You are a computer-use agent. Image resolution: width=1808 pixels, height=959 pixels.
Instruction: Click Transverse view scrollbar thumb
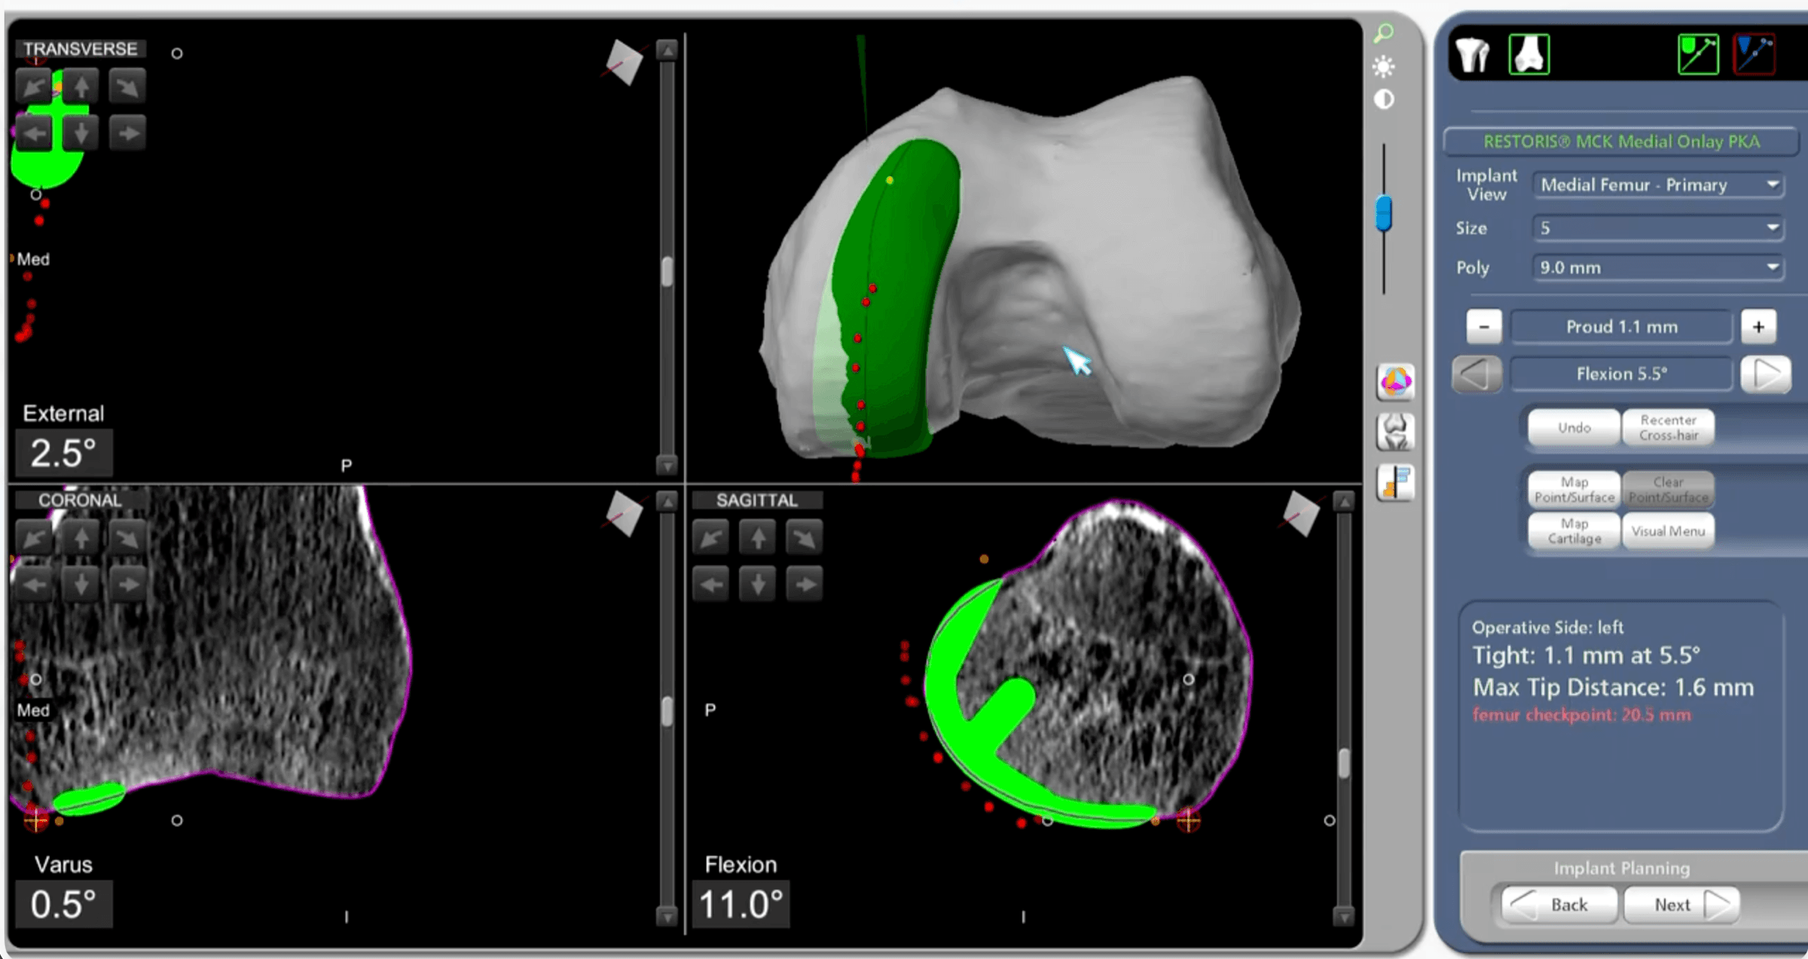[x=667, y=272]
